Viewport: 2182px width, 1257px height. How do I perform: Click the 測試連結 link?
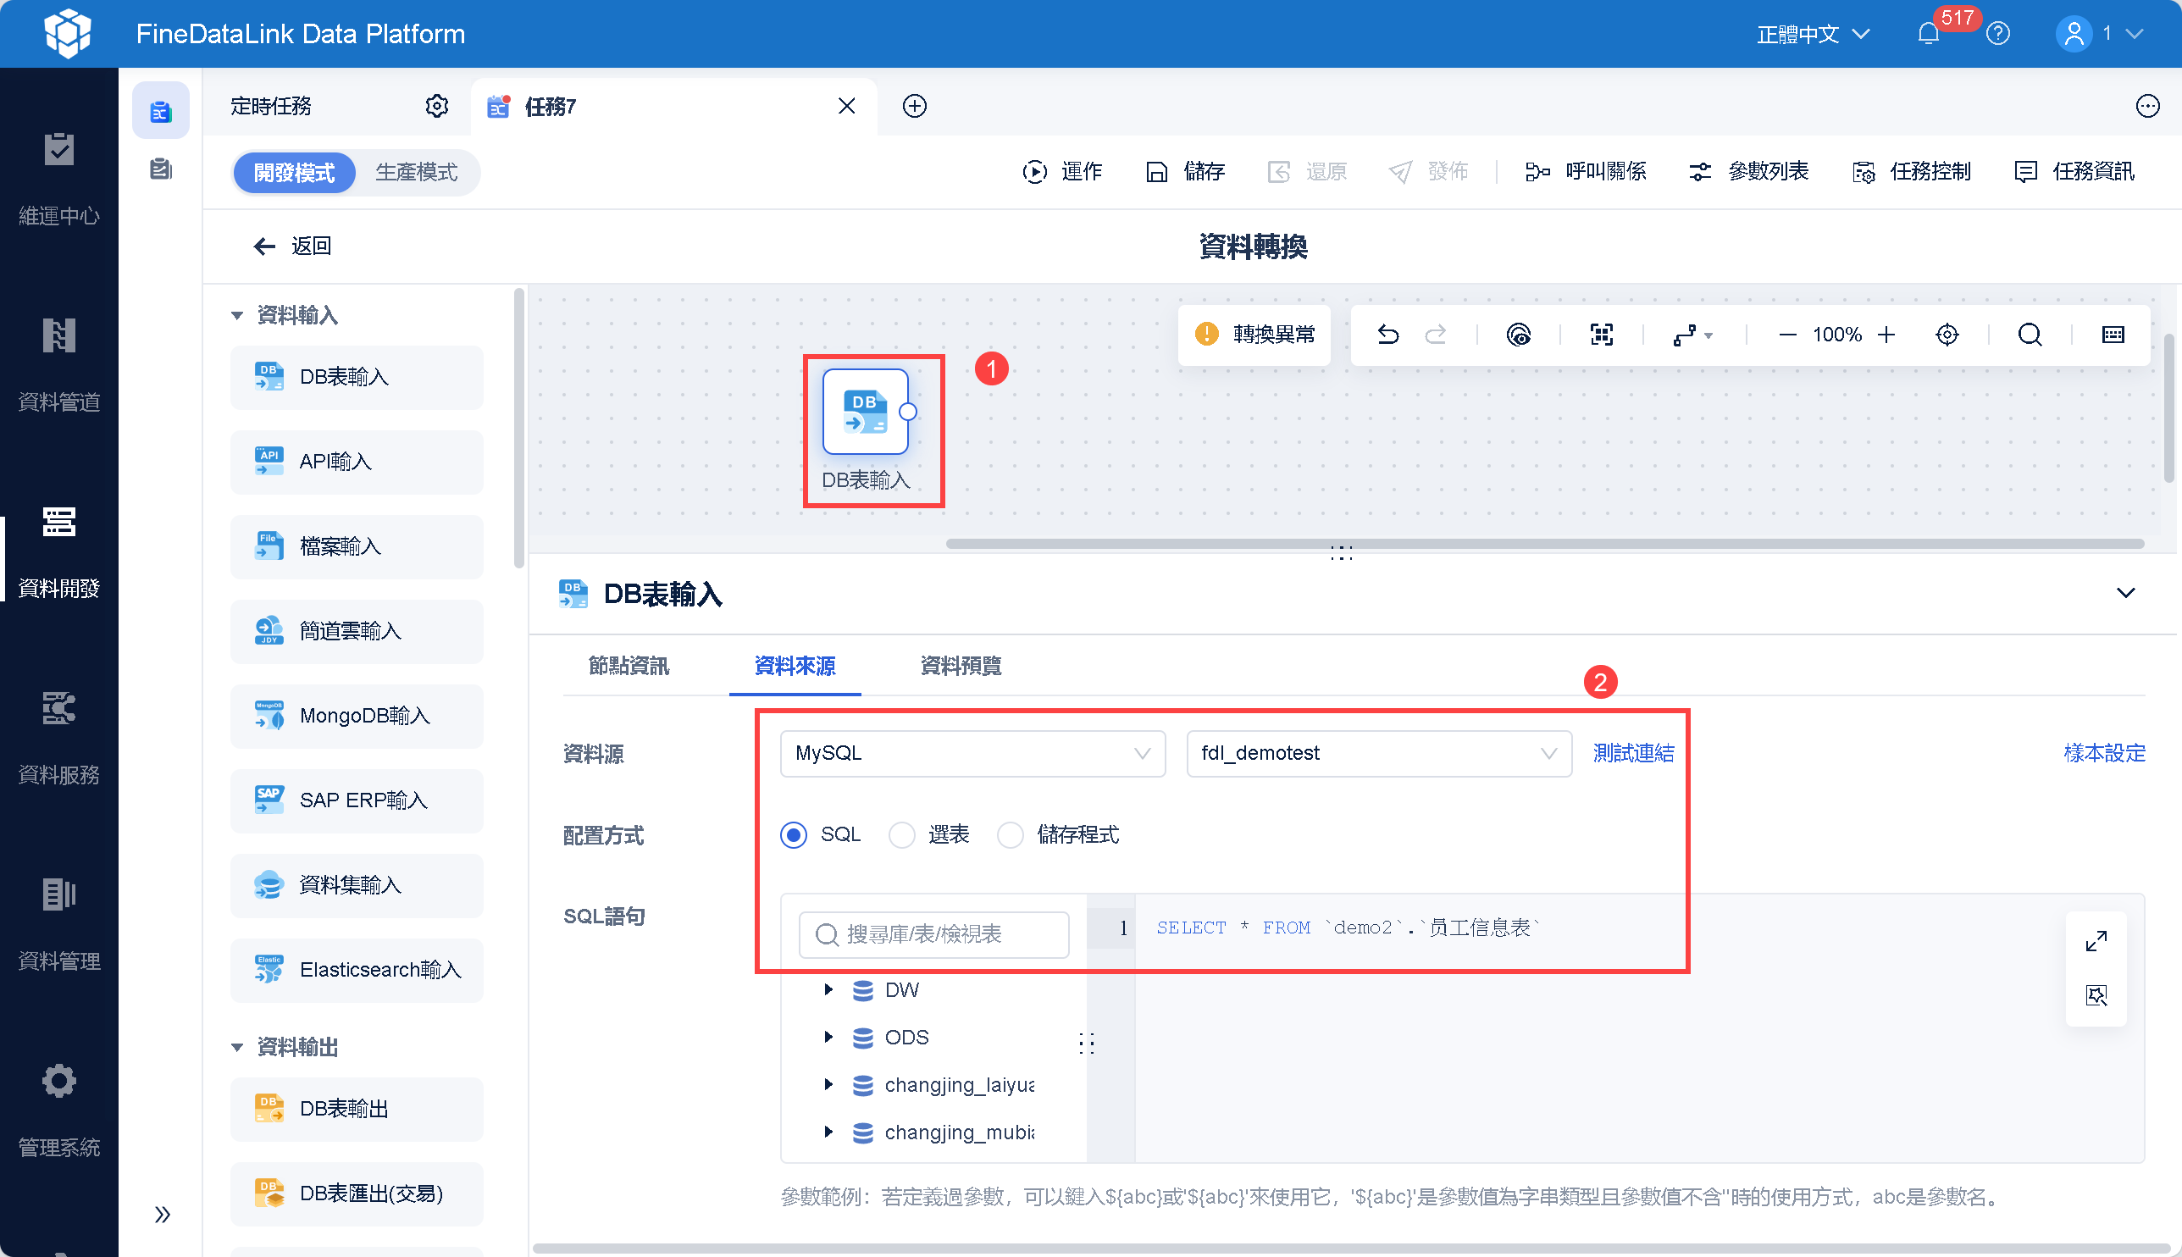pos(1632,753)
